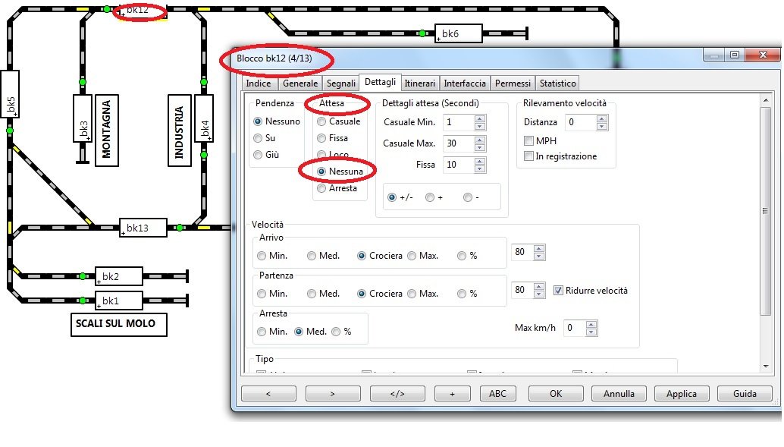
Task: Select Casuale wait radio button
Action: click(x=322, y=121)
